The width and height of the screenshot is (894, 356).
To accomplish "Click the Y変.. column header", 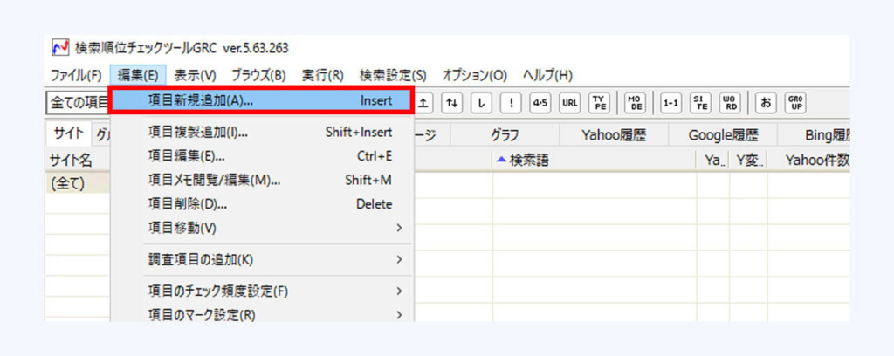I will coord(748,161).
